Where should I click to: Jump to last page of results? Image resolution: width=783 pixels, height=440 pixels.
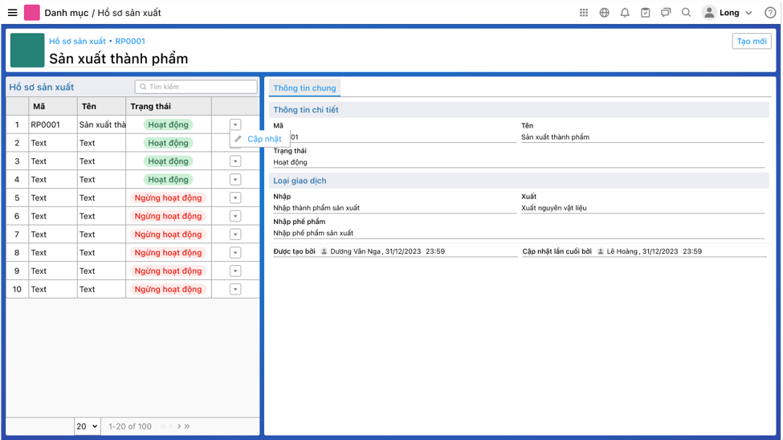point(187,426)
